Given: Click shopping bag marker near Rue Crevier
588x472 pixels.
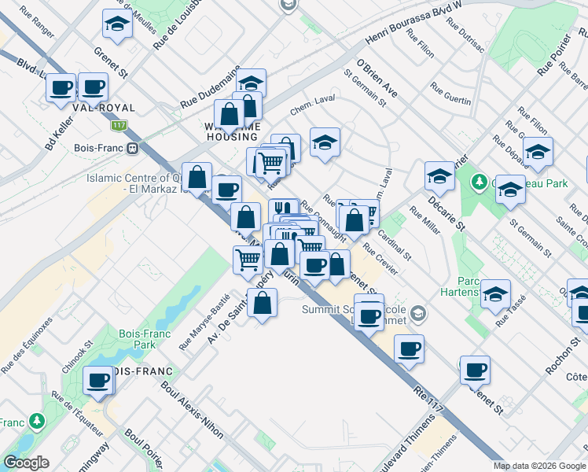Looking at the screenshot, I should (x=354, y=221).
